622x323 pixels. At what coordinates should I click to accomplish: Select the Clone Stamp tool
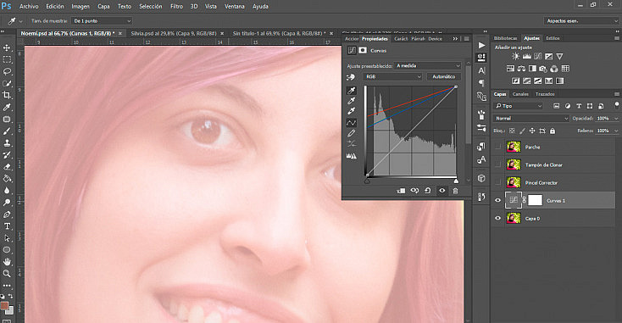(x=7, y=143)
